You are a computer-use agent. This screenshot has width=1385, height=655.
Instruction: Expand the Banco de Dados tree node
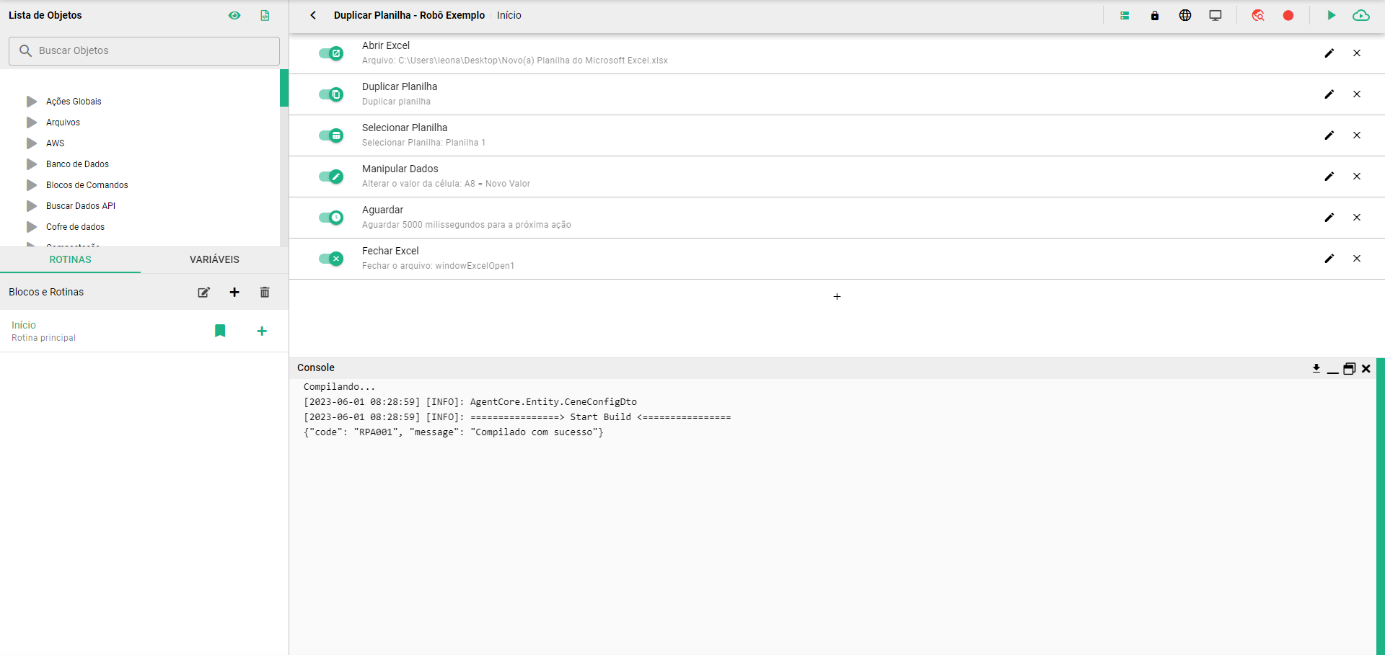click(x=32, y=164)
